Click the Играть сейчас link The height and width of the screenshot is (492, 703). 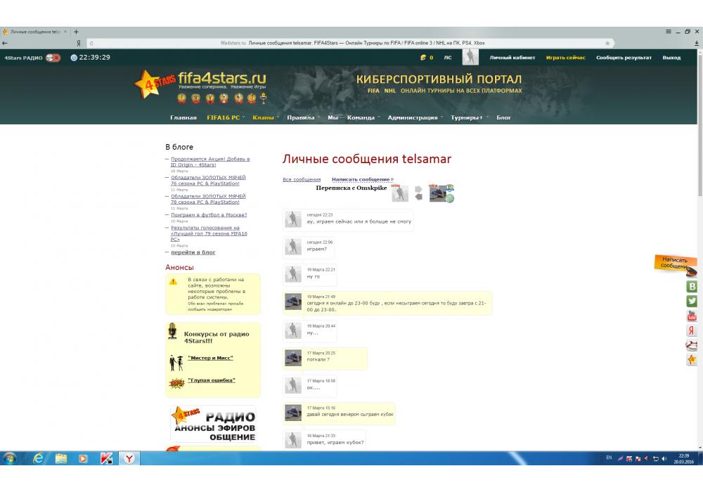(x=565, y=58)
